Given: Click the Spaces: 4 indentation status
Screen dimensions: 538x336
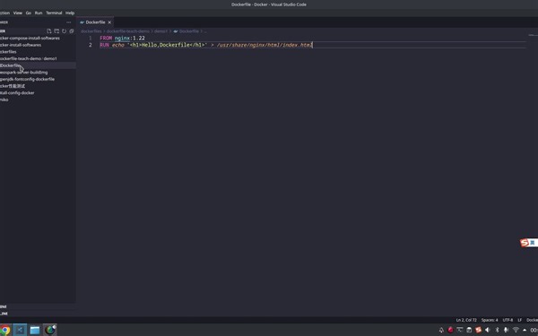Looking at the screenshot, I should click(490, 320).
